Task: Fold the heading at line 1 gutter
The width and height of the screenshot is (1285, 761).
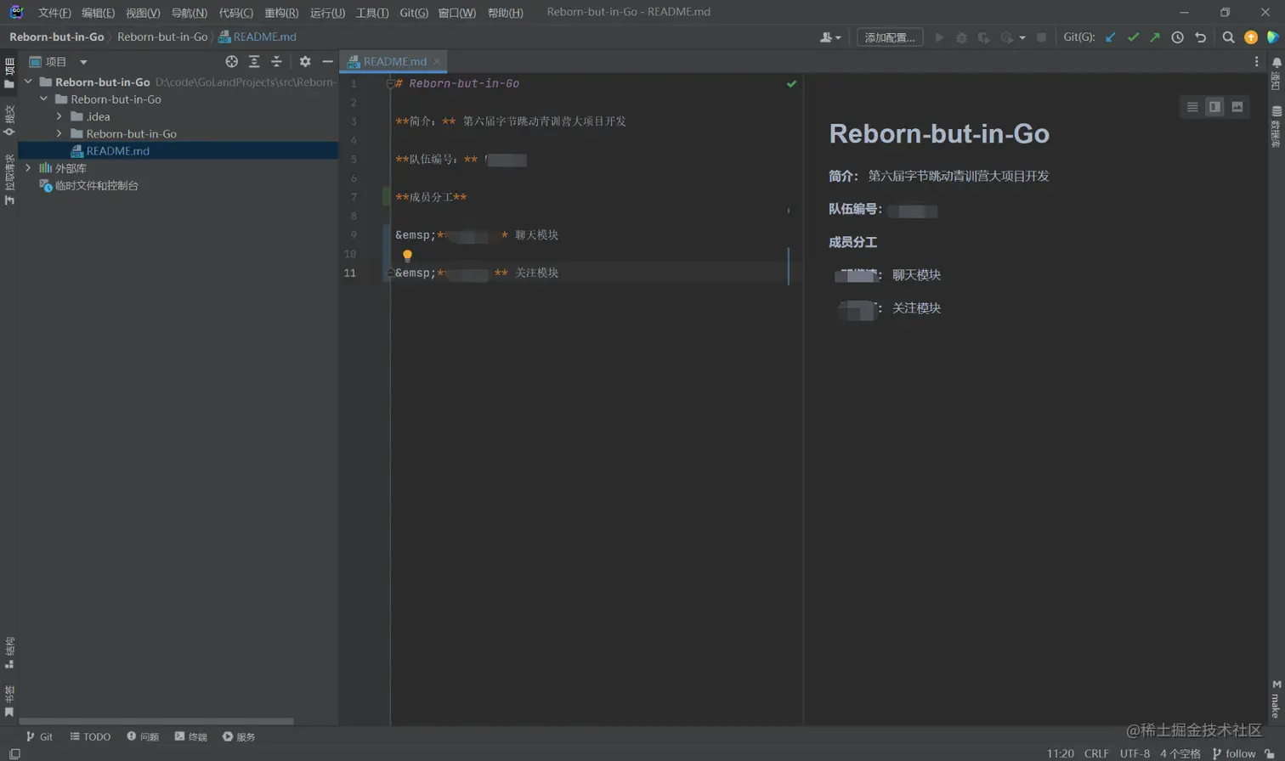Action: pyautogui.click(x=390, y=83)
